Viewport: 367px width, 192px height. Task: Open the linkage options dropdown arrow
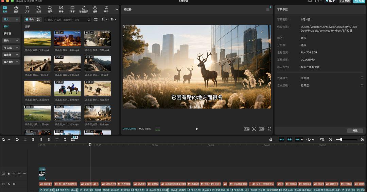302,140
